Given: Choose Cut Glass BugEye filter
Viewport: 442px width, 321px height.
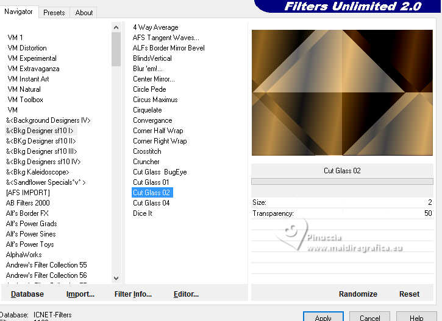Looking at the screenshot, I should pos(160,172).
